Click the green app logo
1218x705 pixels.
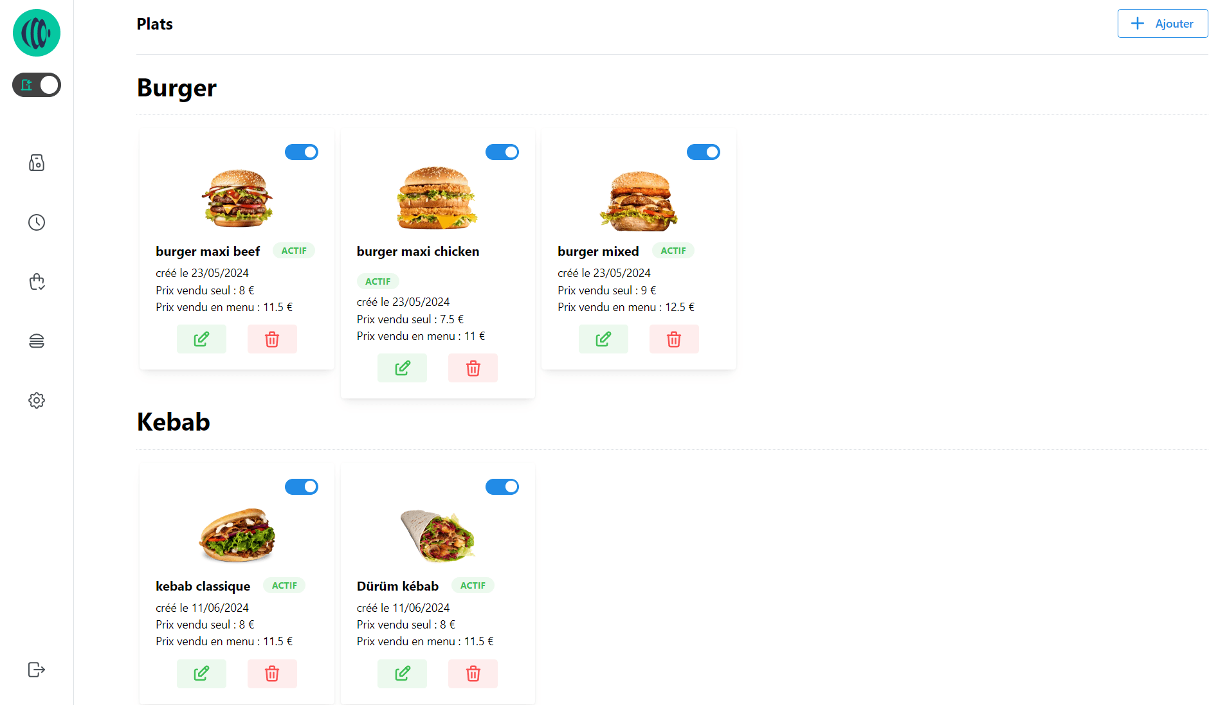(x=37, y=33)
